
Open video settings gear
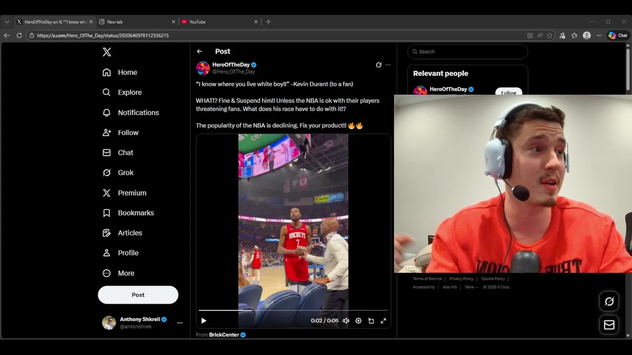(358, 320)
